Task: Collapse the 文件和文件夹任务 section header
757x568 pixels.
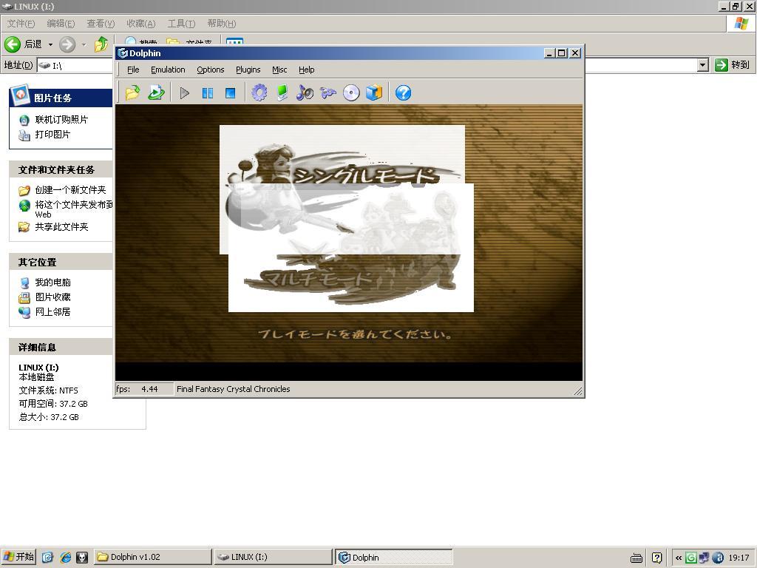Action: pos(61,169)
